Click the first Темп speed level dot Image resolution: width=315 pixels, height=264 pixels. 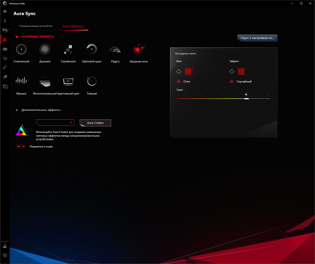pyautogui.click(x=179, y=94)
